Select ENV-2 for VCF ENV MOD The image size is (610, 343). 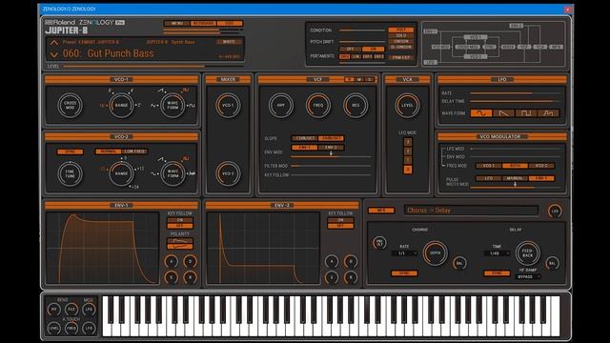[331, 148]
